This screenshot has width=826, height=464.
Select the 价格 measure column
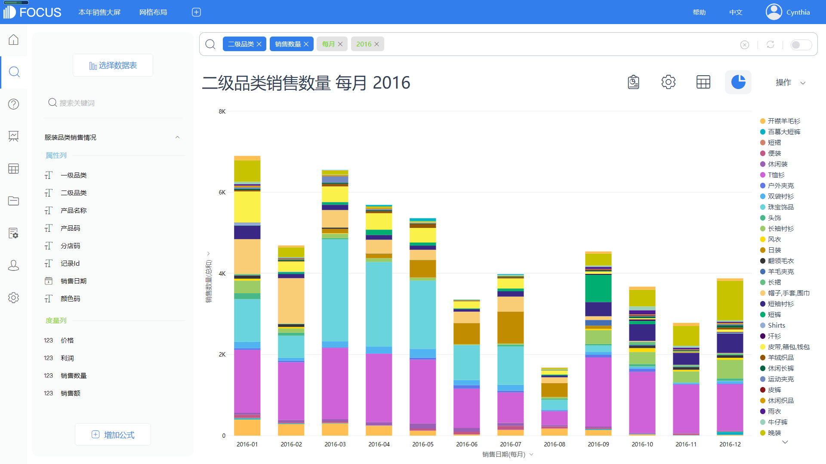tap(67, 341)
